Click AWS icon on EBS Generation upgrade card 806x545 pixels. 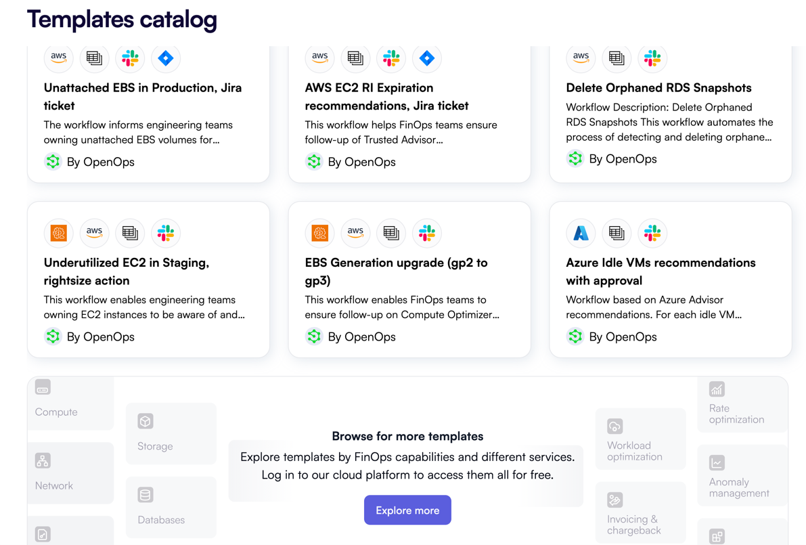click(355, 233)
